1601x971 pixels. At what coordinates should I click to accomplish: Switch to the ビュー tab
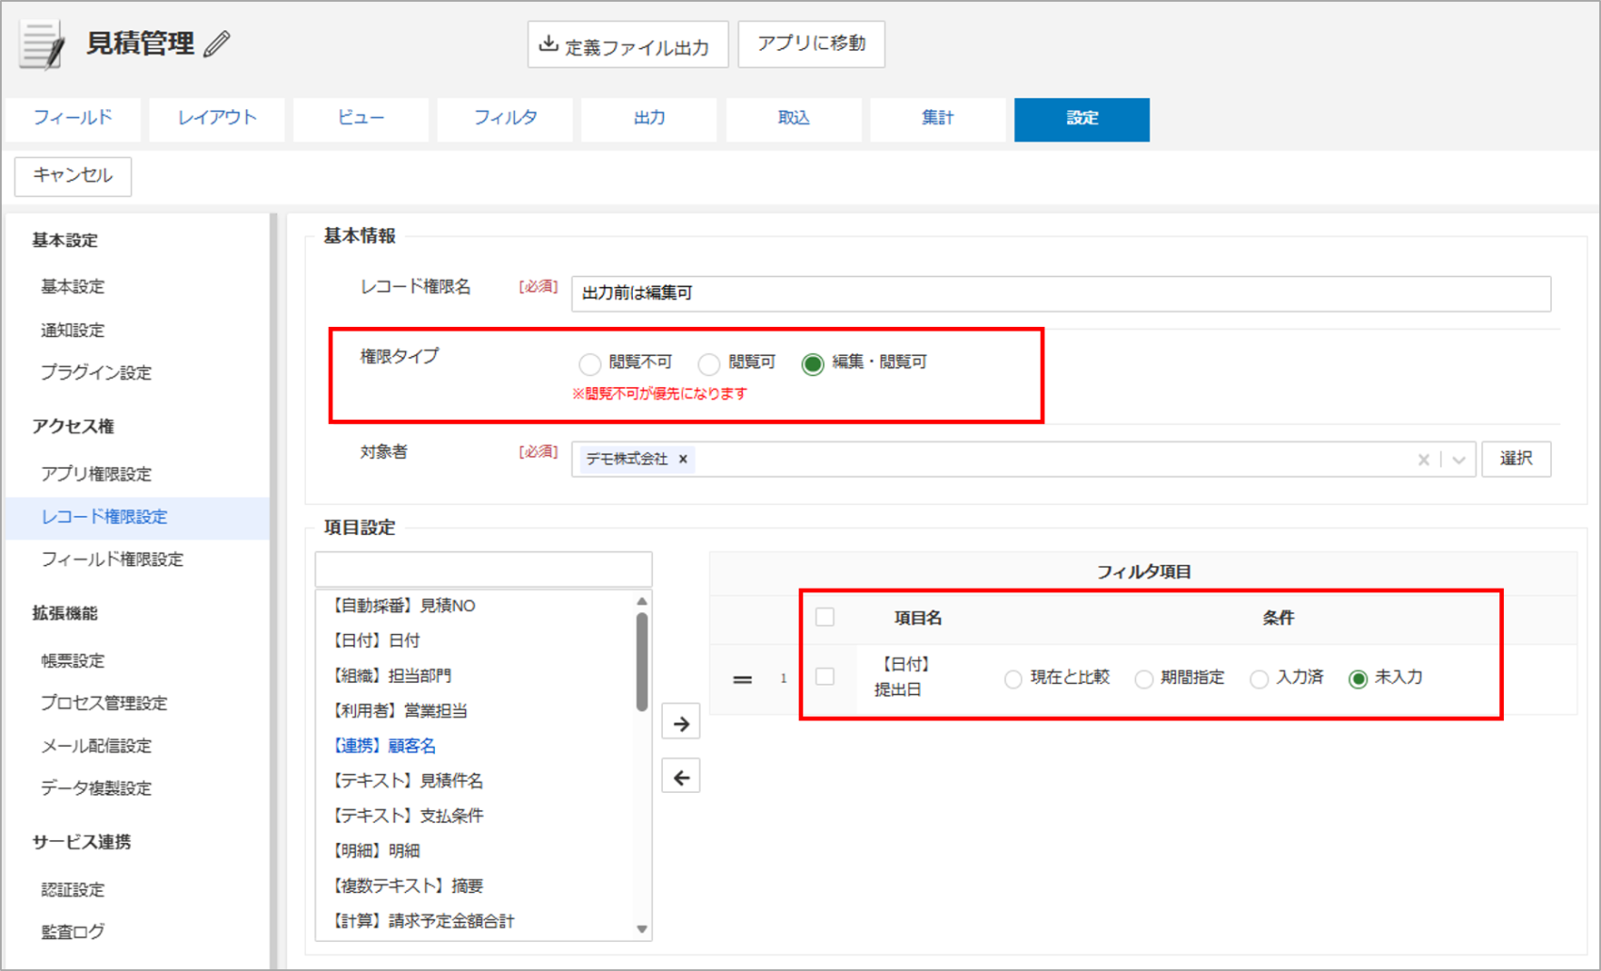pyautogui.click(x=361, y=119)
